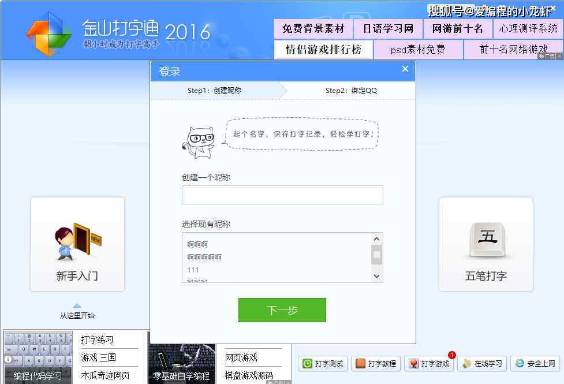Screen dimensions: 564x384
Task: Click the 木瓜奇迹网页 link
Action: coord(105,375)
